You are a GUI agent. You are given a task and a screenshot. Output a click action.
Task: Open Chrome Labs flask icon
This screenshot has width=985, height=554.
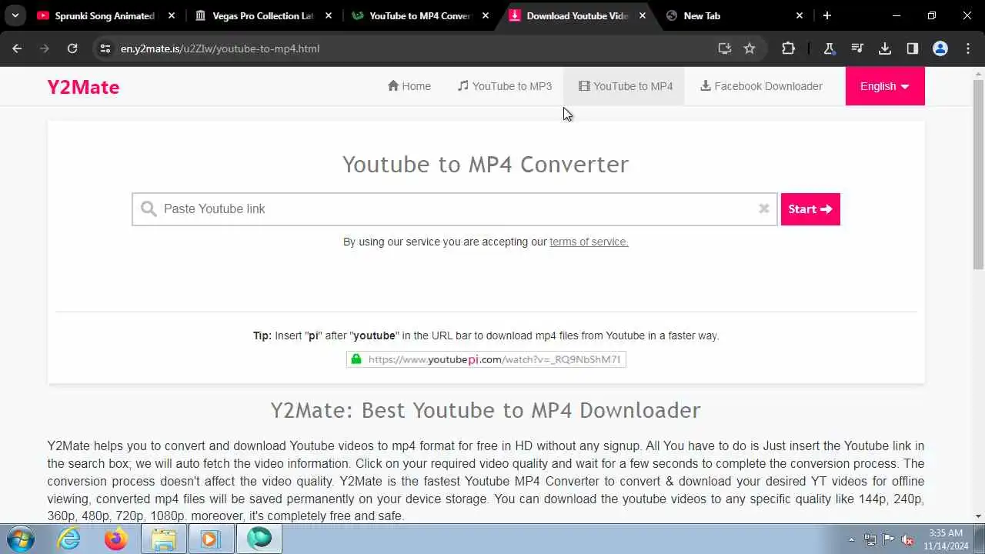(830, 48)
